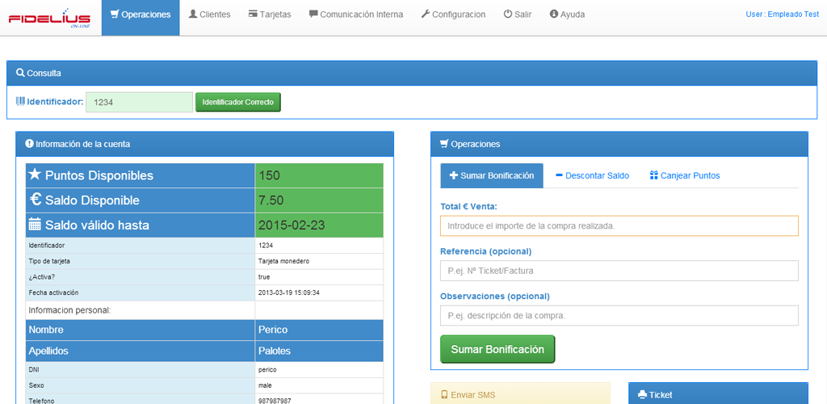Click the Tipo de tarjeta label
Screen dimensions: 827x404
coord(49,261)
